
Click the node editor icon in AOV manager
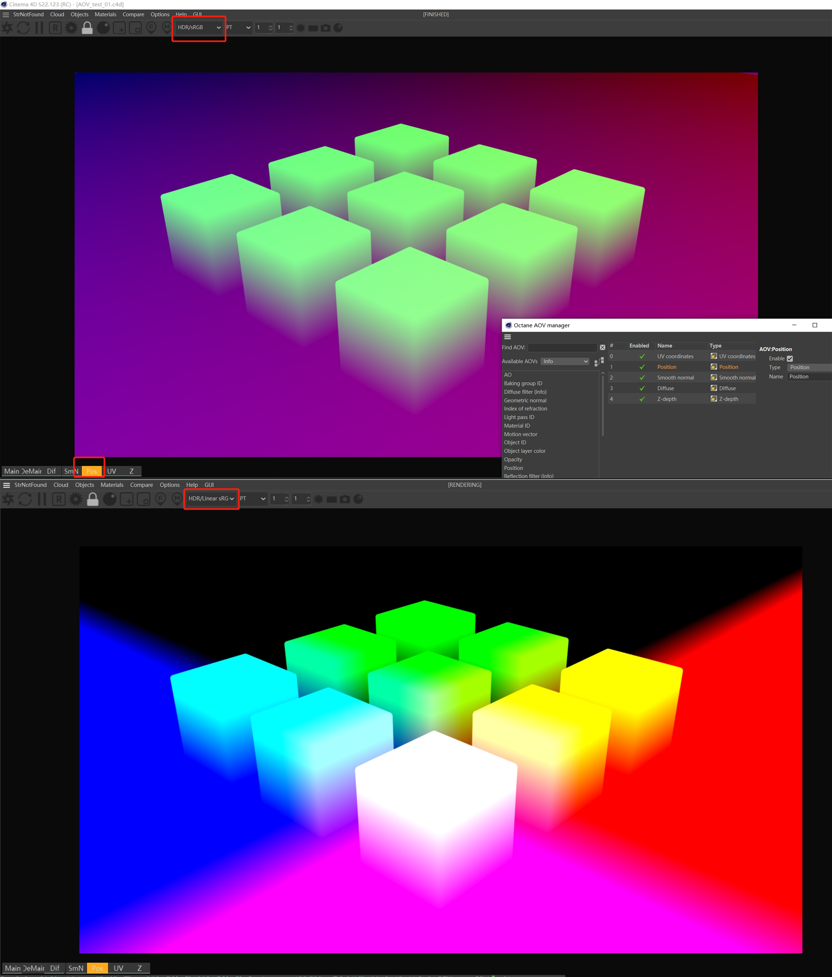click(x=599, y=362)
